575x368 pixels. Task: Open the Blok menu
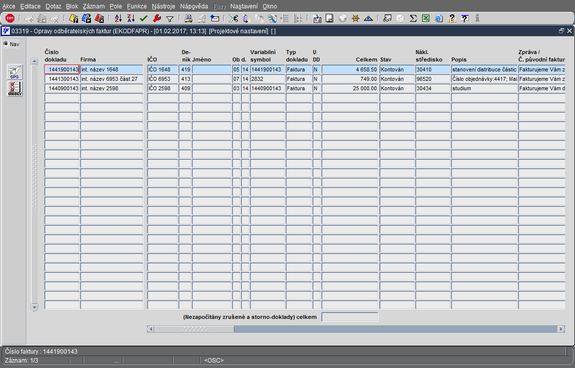(x=72, y=6)
